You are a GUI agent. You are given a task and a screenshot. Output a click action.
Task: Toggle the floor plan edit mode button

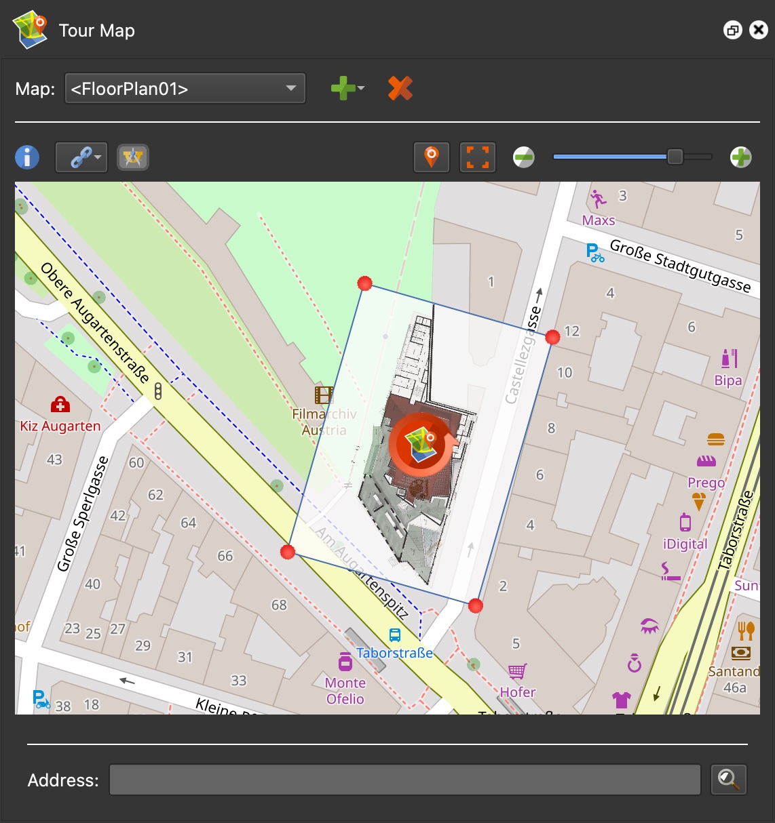coord(132,157)
